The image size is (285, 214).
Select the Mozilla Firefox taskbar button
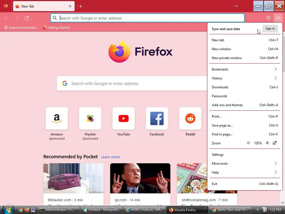tap(187, 210)
